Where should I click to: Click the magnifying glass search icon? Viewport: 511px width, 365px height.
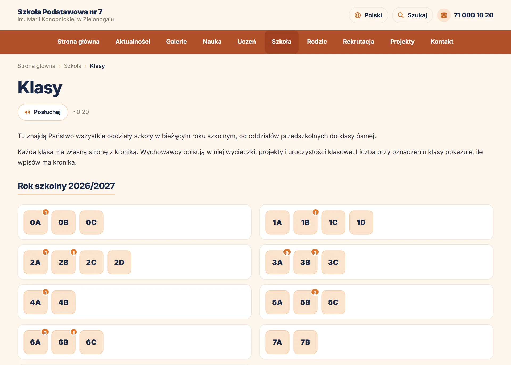click(401, 15)
